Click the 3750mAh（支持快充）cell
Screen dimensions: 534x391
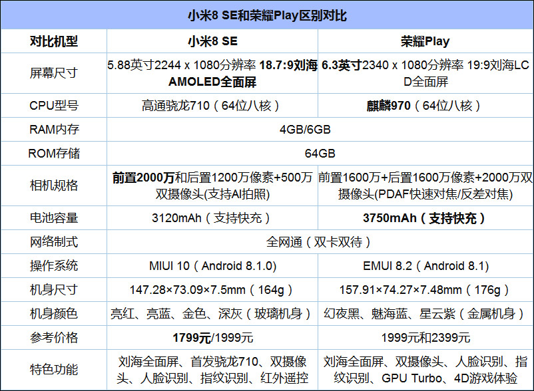click(x=425, y=217)
